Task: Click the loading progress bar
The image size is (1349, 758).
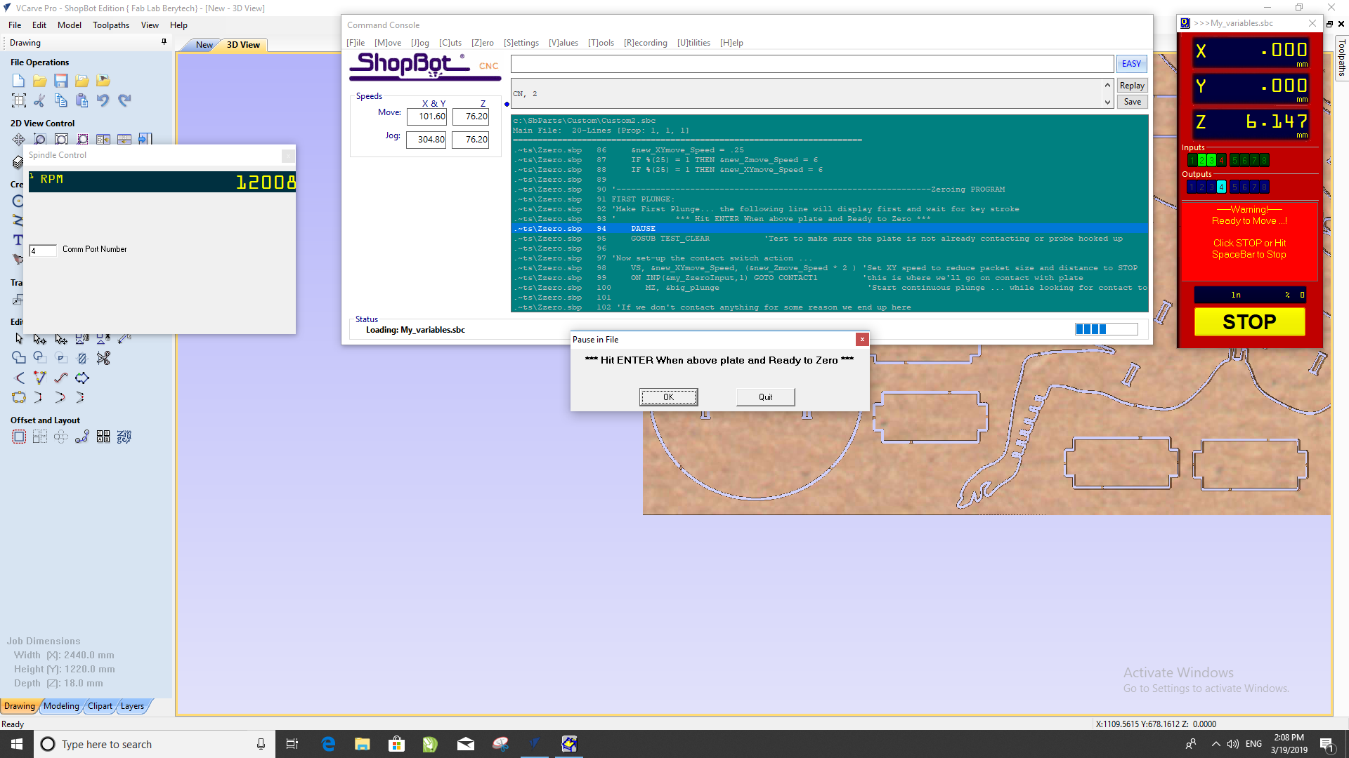Action: point(1106,329)
